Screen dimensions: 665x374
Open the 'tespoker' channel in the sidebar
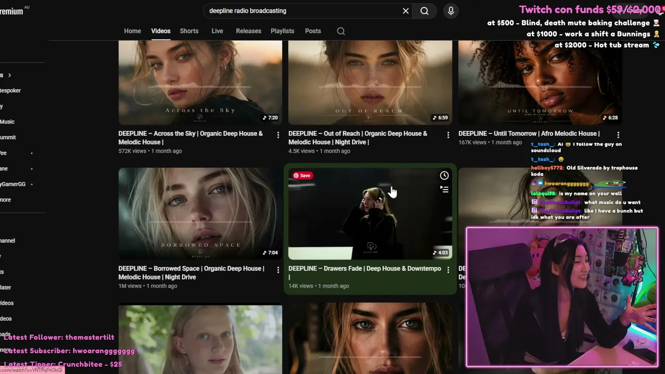[x=10, y=91]
